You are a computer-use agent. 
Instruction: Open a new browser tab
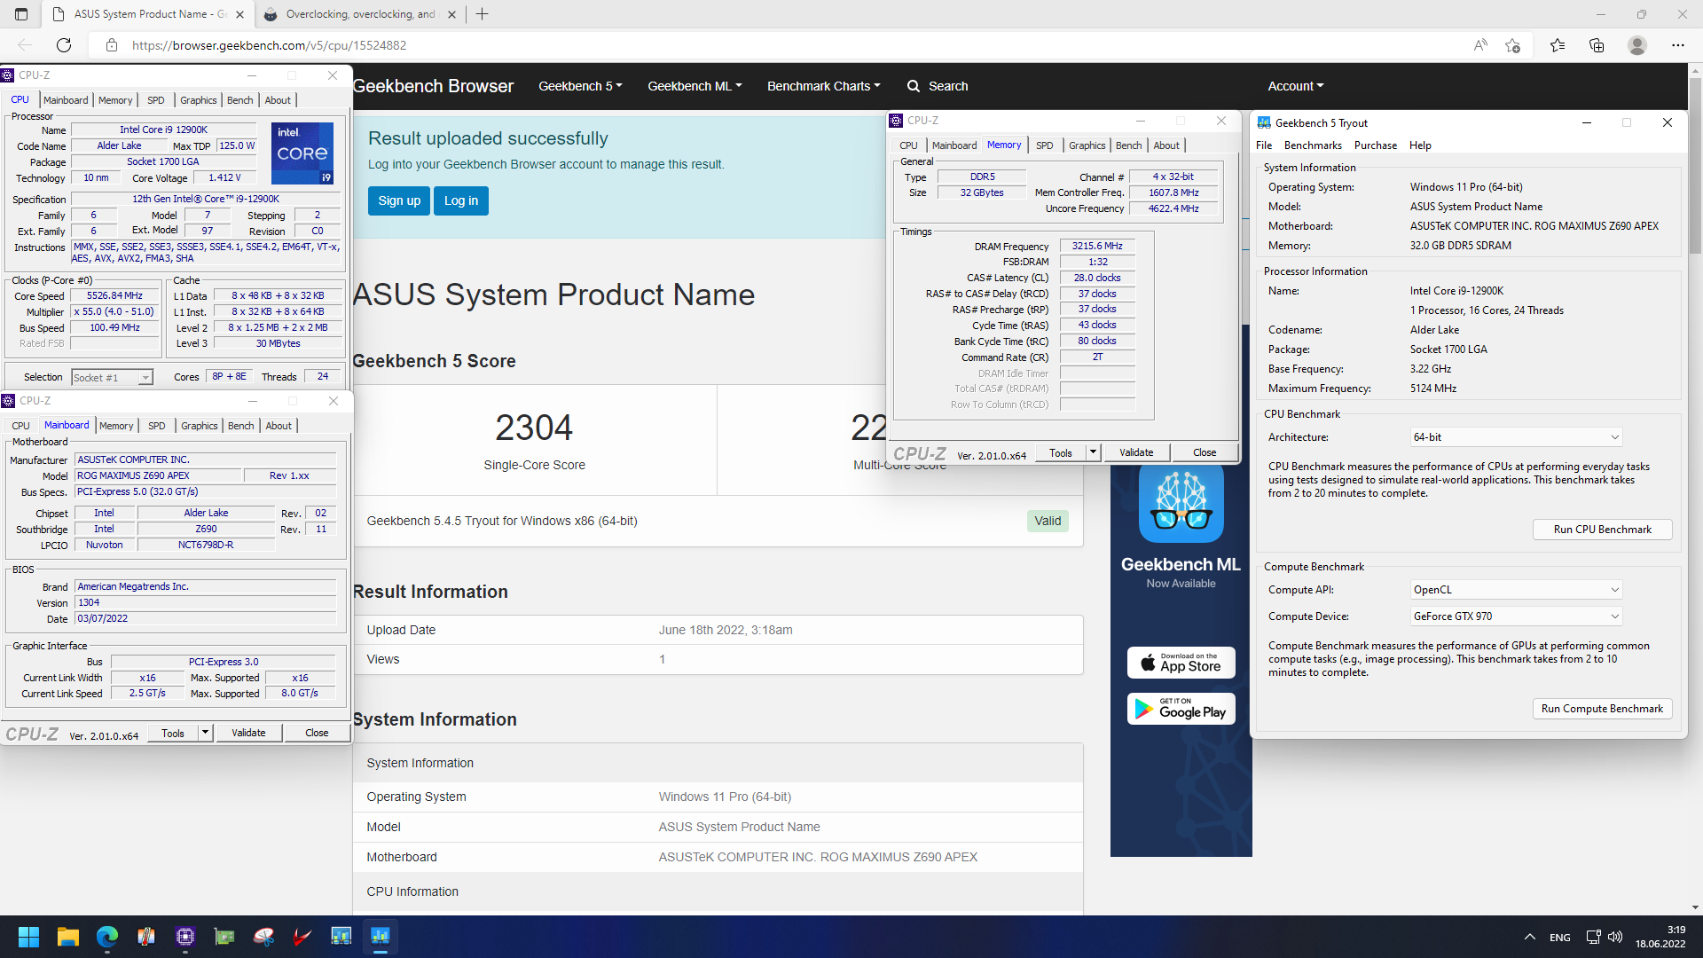coord(483,14)
